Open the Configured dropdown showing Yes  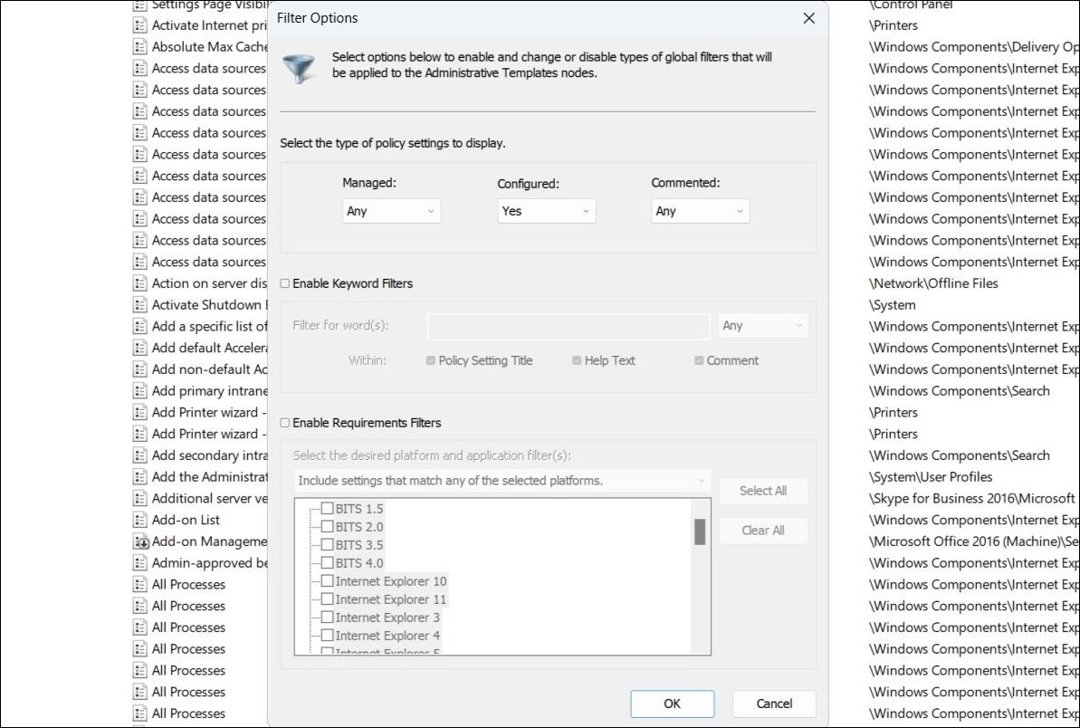point(546,210)
